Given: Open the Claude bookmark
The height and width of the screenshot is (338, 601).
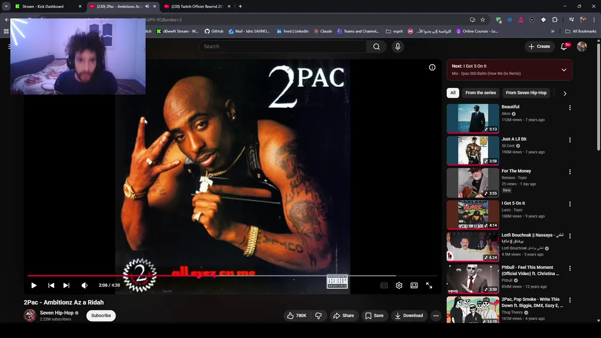Looking at the screenshot, I should click(323, 31).
